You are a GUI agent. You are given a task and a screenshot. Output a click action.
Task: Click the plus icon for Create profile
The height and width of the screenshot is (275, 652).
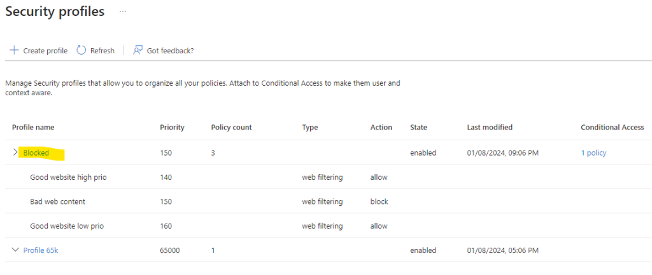pos(14,51)
